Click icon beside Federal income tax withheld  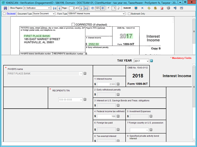[118, 116]
